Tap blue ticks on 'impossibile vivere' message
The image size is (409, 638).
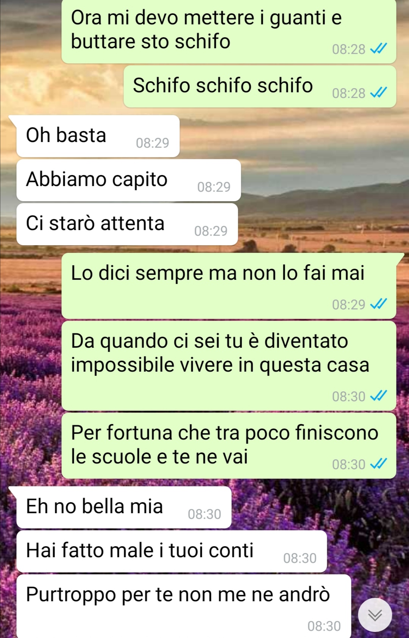tap(379, 395)
